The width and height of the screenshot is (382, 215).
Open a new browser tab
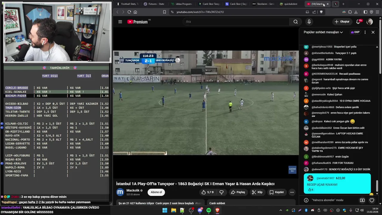[x=343, y=4]
